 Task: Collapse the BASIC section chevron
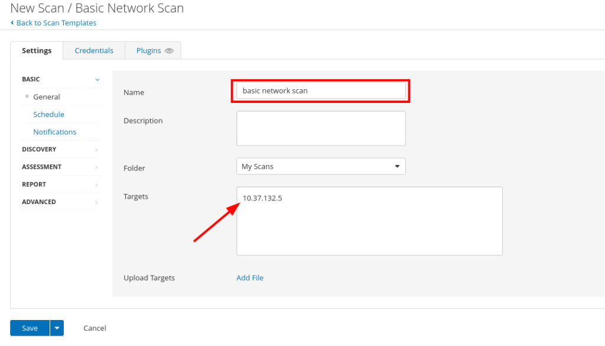(97, 79)
